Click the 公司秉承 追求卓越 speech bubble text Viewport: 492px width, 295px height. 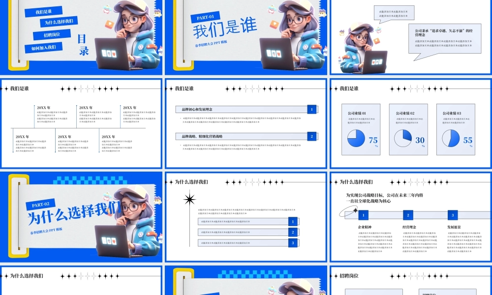(x=444, y=32)
